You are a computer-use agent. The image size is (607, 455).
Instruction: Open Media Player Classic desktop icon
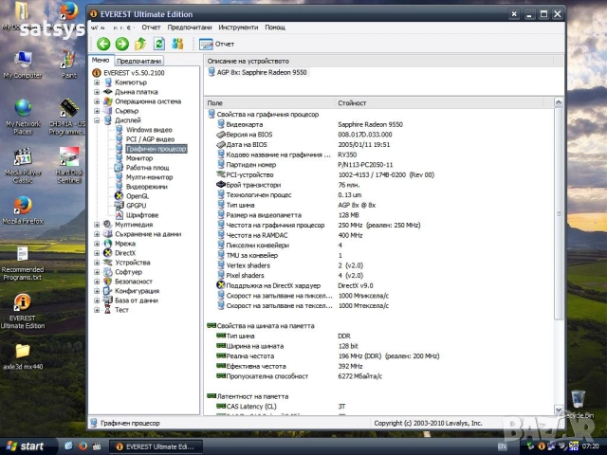pos(23,166)
